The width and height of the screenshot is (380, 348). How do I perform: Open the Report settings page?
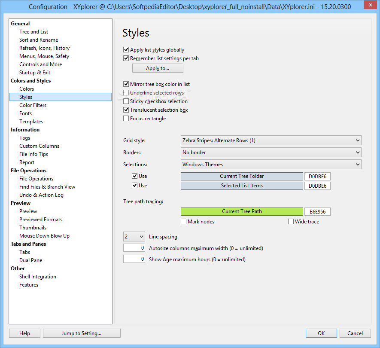[27, 162]
